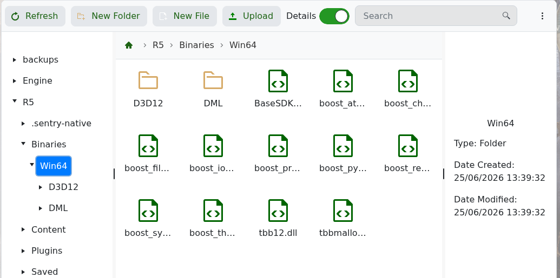Select the boost_io… file icon
560x278 pixels.
click(x=213, y=146)
